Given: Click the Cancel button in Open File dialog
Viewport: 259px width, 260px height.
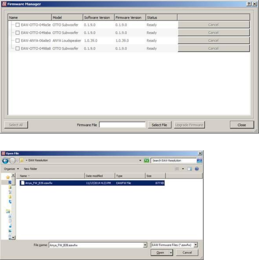Looking at the screenshot, I should click(x=187, y=253).
